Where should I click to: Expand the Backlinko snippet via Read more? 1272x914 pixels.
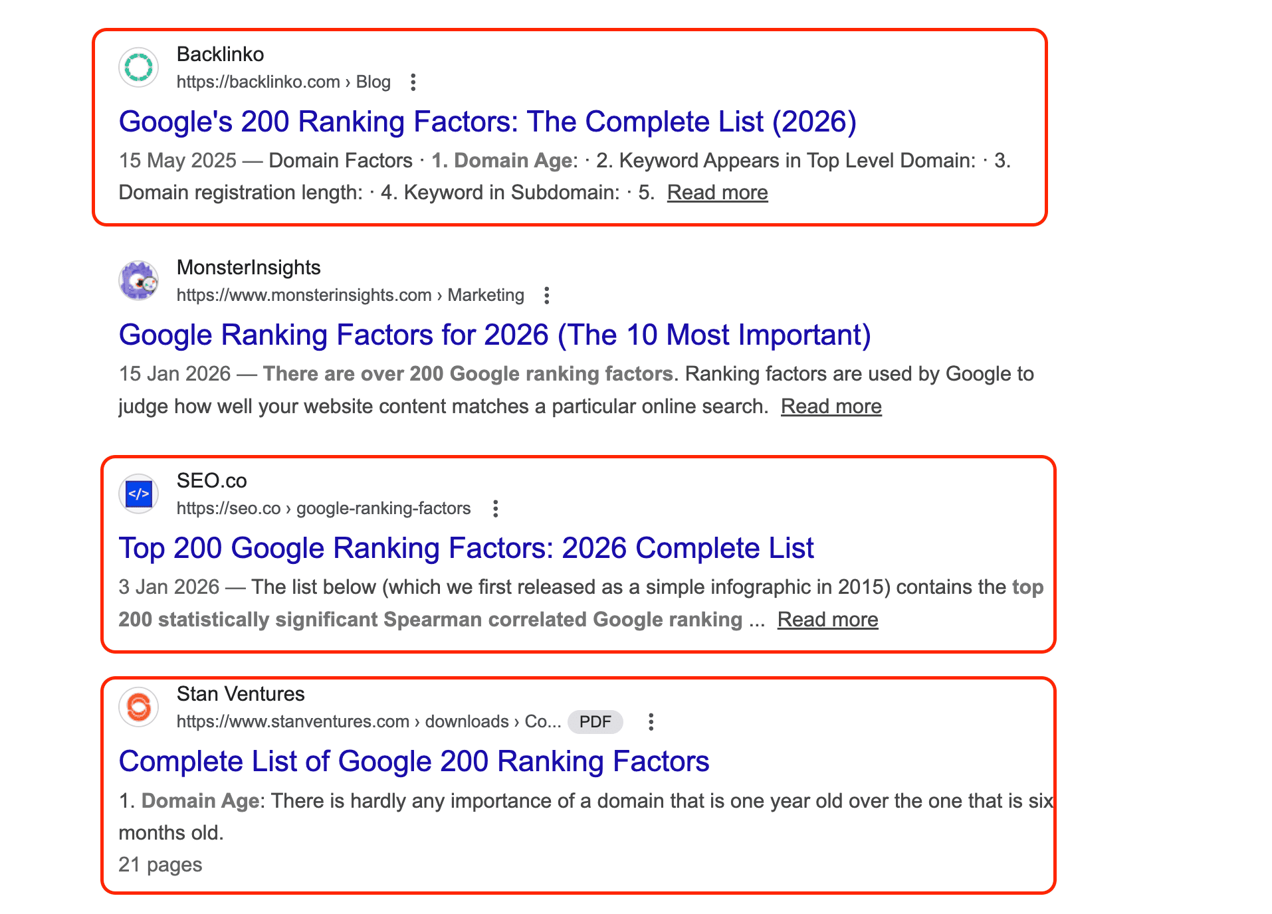pyautogui.click(x=717, y=192)
